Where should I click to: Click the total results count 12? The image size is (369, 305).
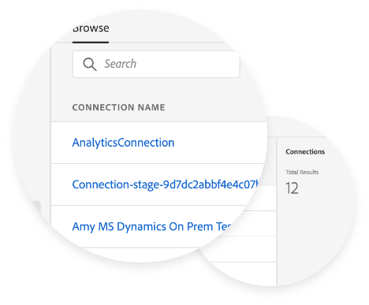pos(292,188)
